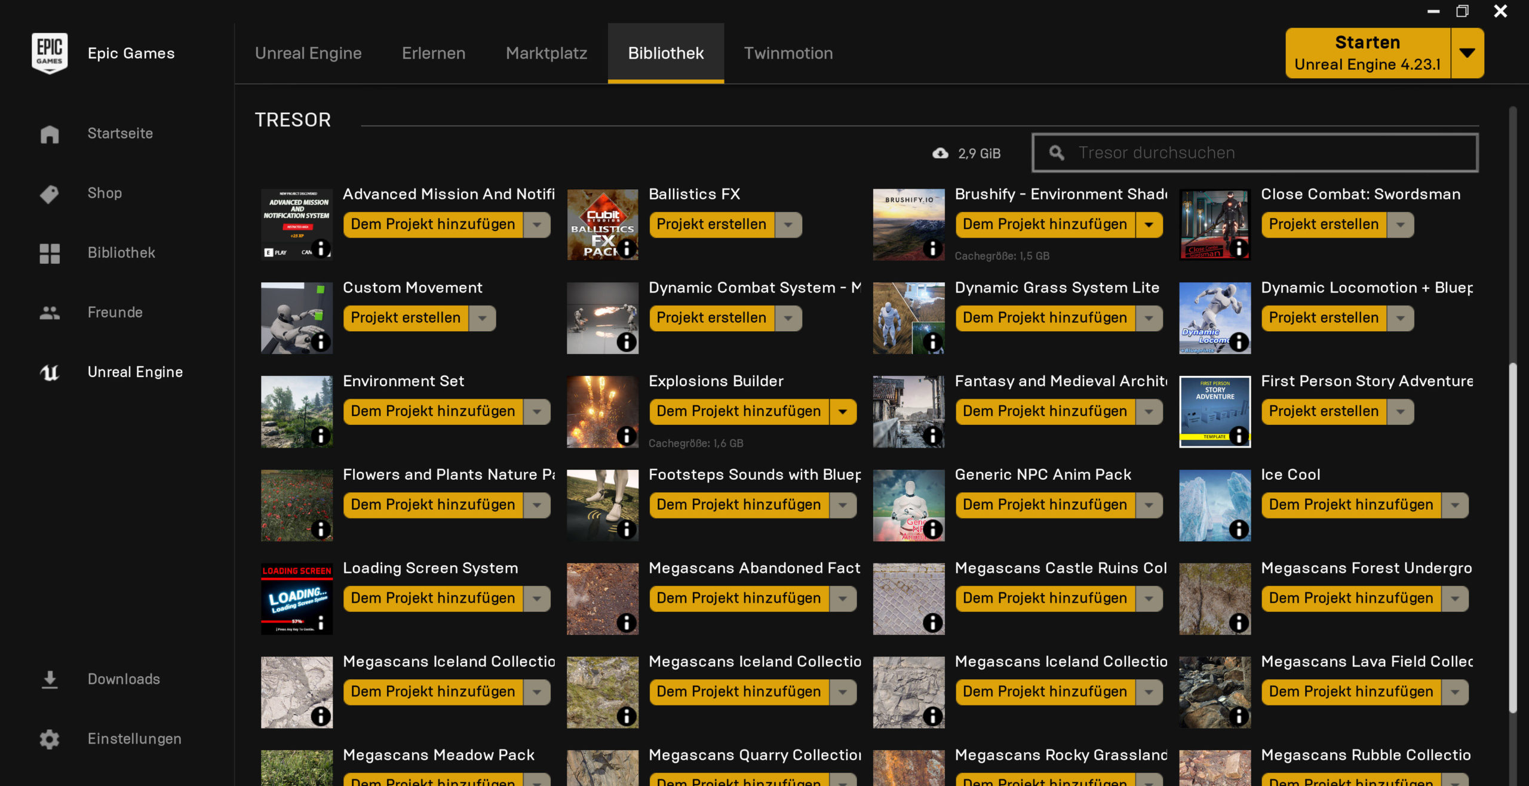
Task: Open Flowers and Plants Nature Pack thumbnail
Action: pos(297,505)
